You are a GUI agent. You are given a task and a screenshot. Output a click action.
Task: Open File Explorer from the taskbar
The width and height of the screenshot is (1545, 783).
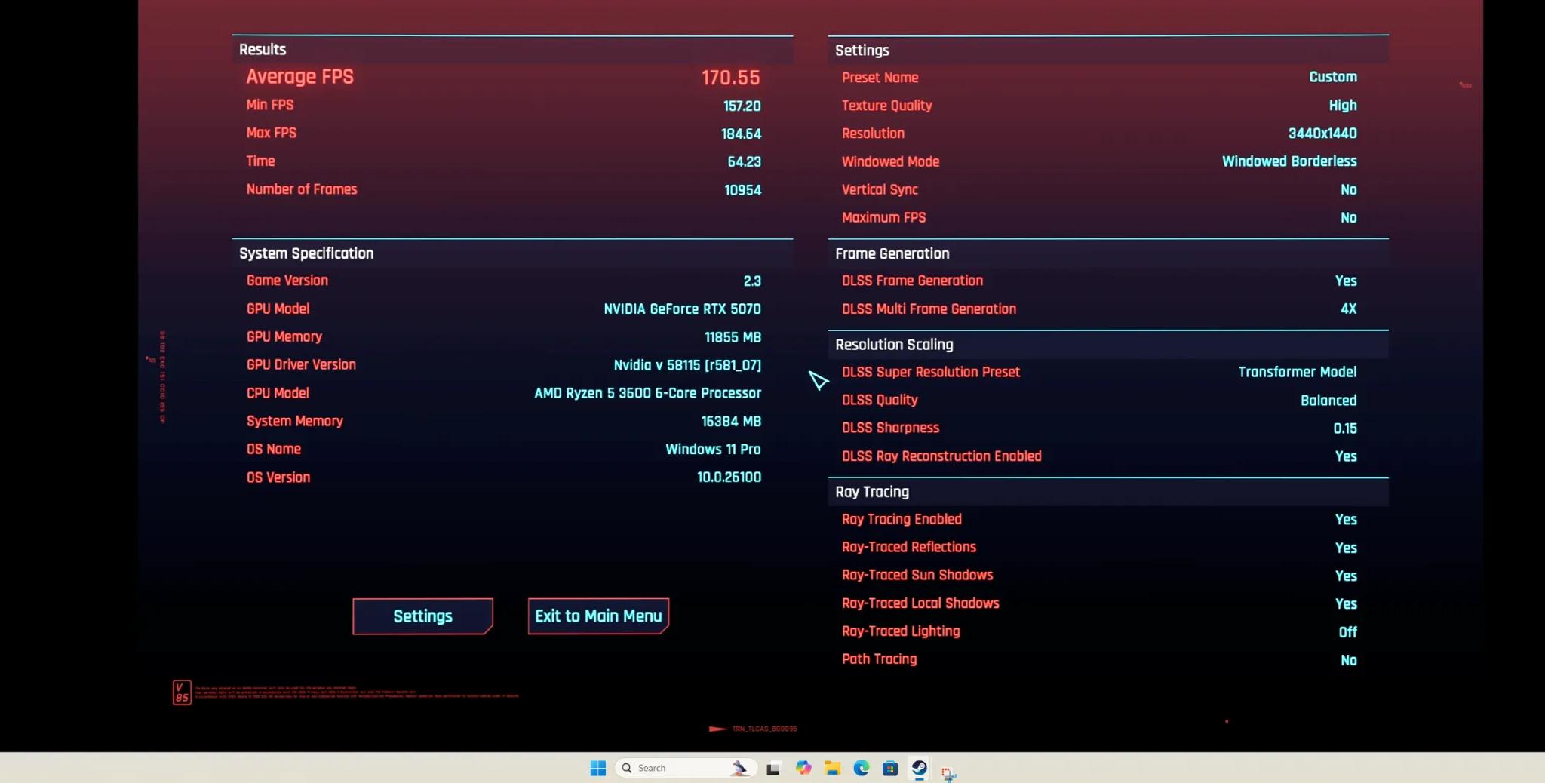(832, 768)
